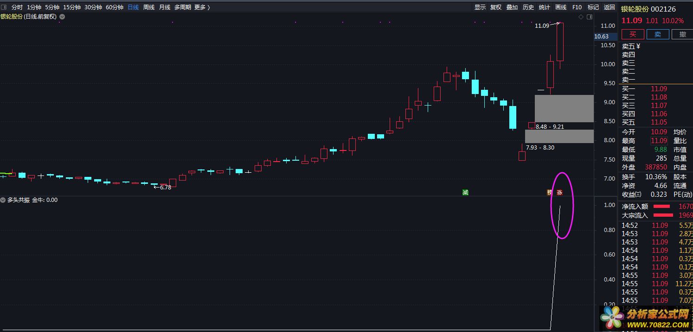Click the red 涨 marker badge
The height and width of the screenshot is (332, 693).
[x=559, y=192]
